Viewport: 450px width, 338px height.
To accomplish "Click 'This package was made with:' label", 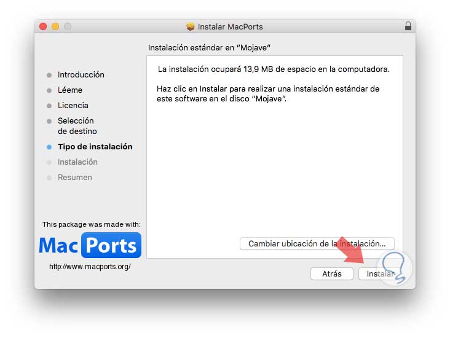I will (92, 224).
